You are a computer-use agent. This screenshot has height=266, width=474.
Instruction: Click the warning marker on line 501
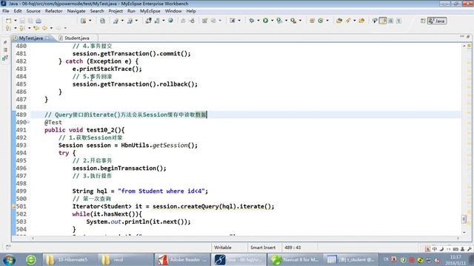(13, 206)
